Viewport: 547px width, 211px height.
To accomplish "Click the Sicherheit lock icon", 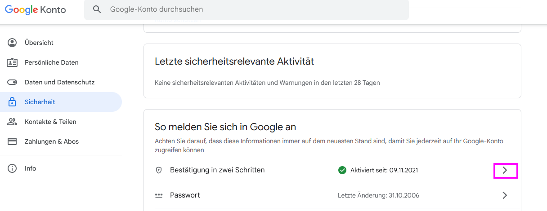I will click(12, 102).
